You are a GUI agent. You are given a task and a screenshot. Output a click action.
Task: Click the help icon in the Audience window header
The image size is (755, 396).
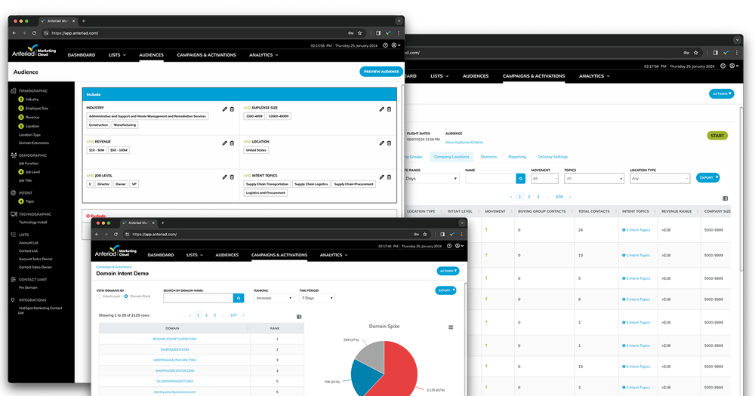(x=385, y=45)
